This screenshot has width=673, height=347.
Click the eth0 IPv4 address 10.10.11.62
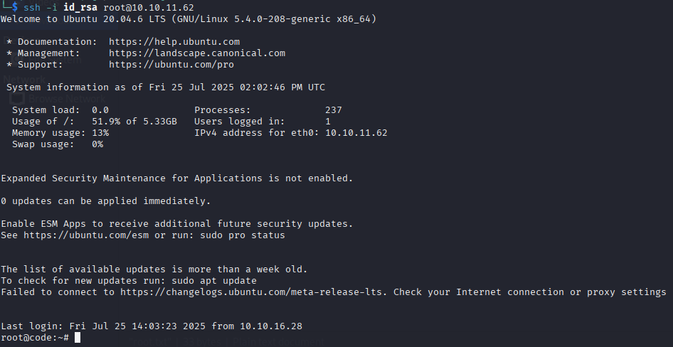(x=356, y=133)
